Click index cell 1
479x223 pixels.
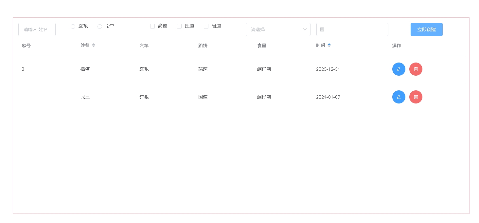coord(23,97)
